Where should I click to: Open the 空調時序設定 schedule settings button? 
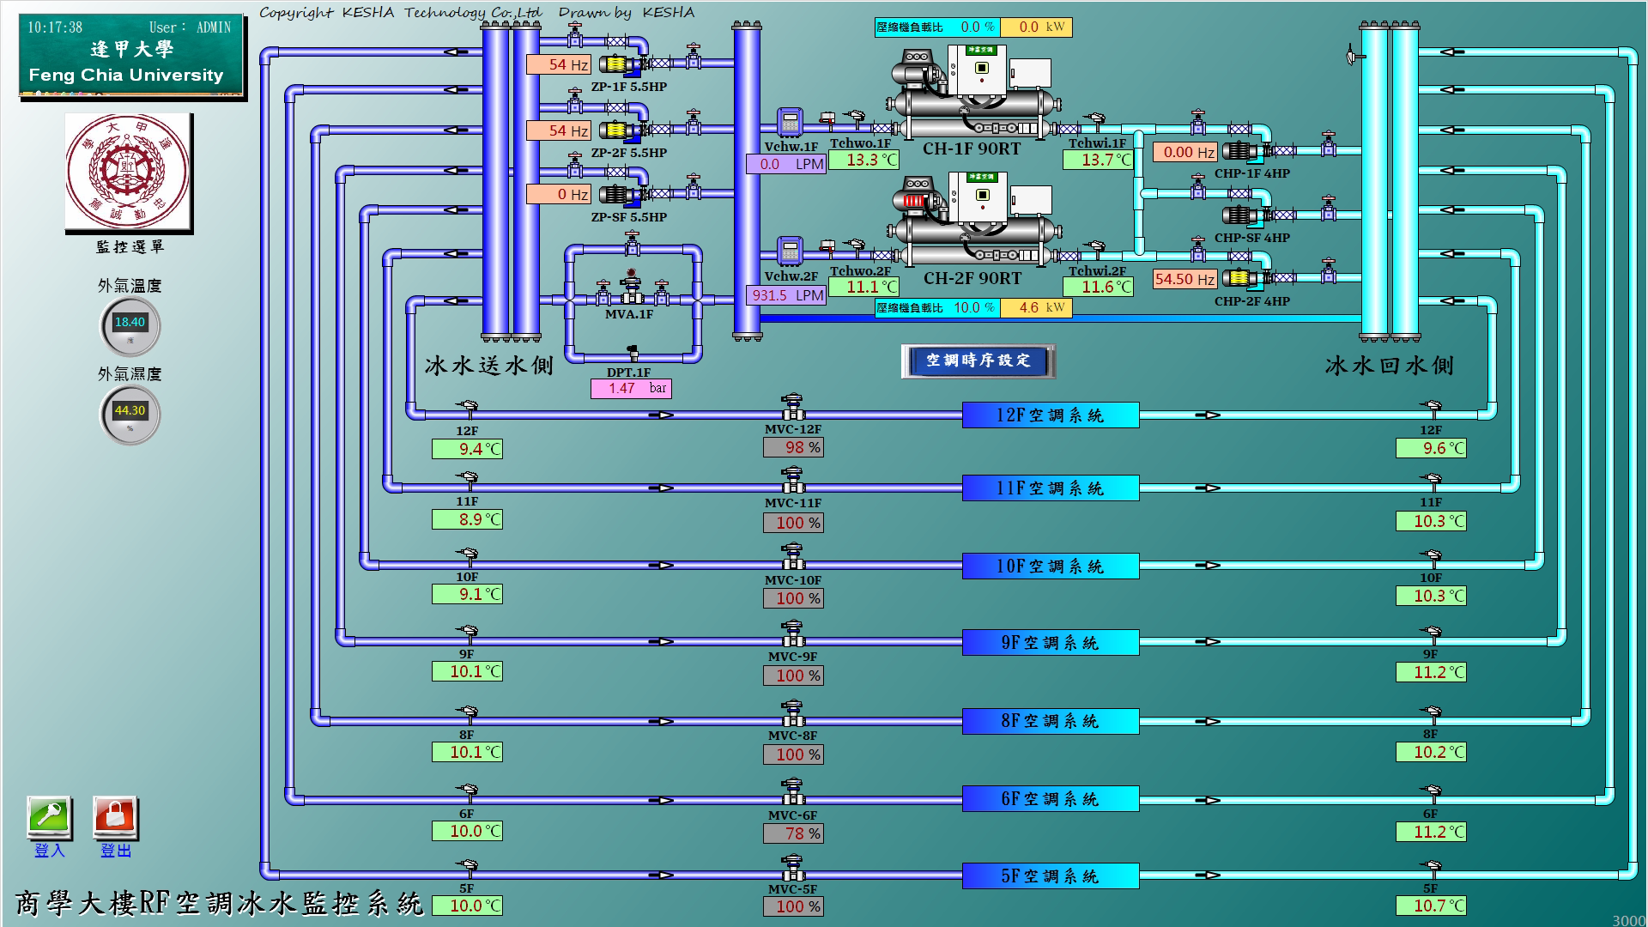(978, 360)
